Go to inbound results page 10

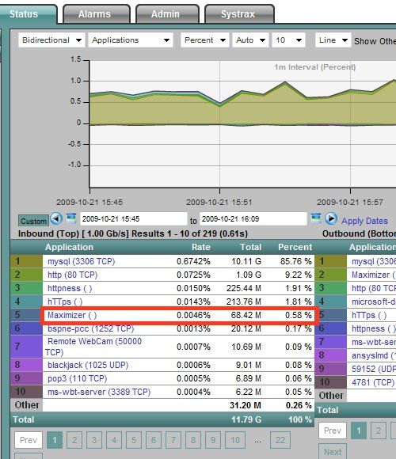(x=235, y=440)
